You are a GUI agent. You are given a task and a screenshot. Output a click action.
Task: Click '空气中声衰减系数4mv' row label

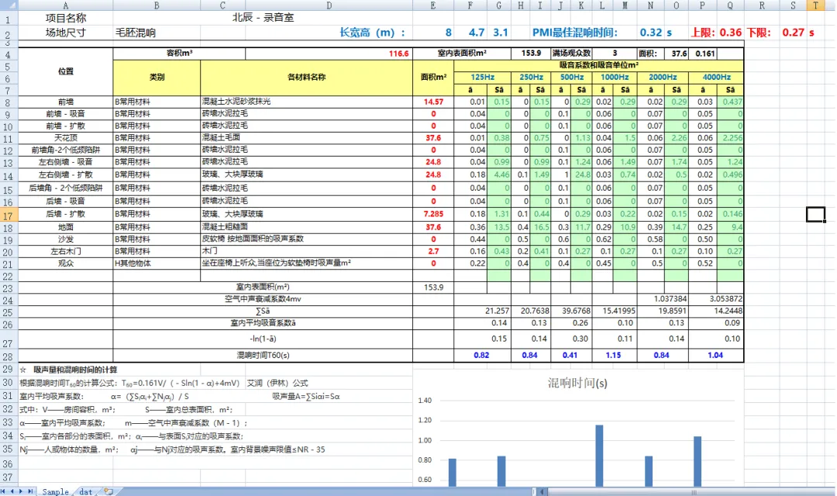[x=263, y=299]
